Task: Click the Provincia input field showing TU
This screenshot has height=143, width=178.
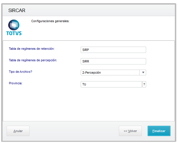Action: [111, 84]
